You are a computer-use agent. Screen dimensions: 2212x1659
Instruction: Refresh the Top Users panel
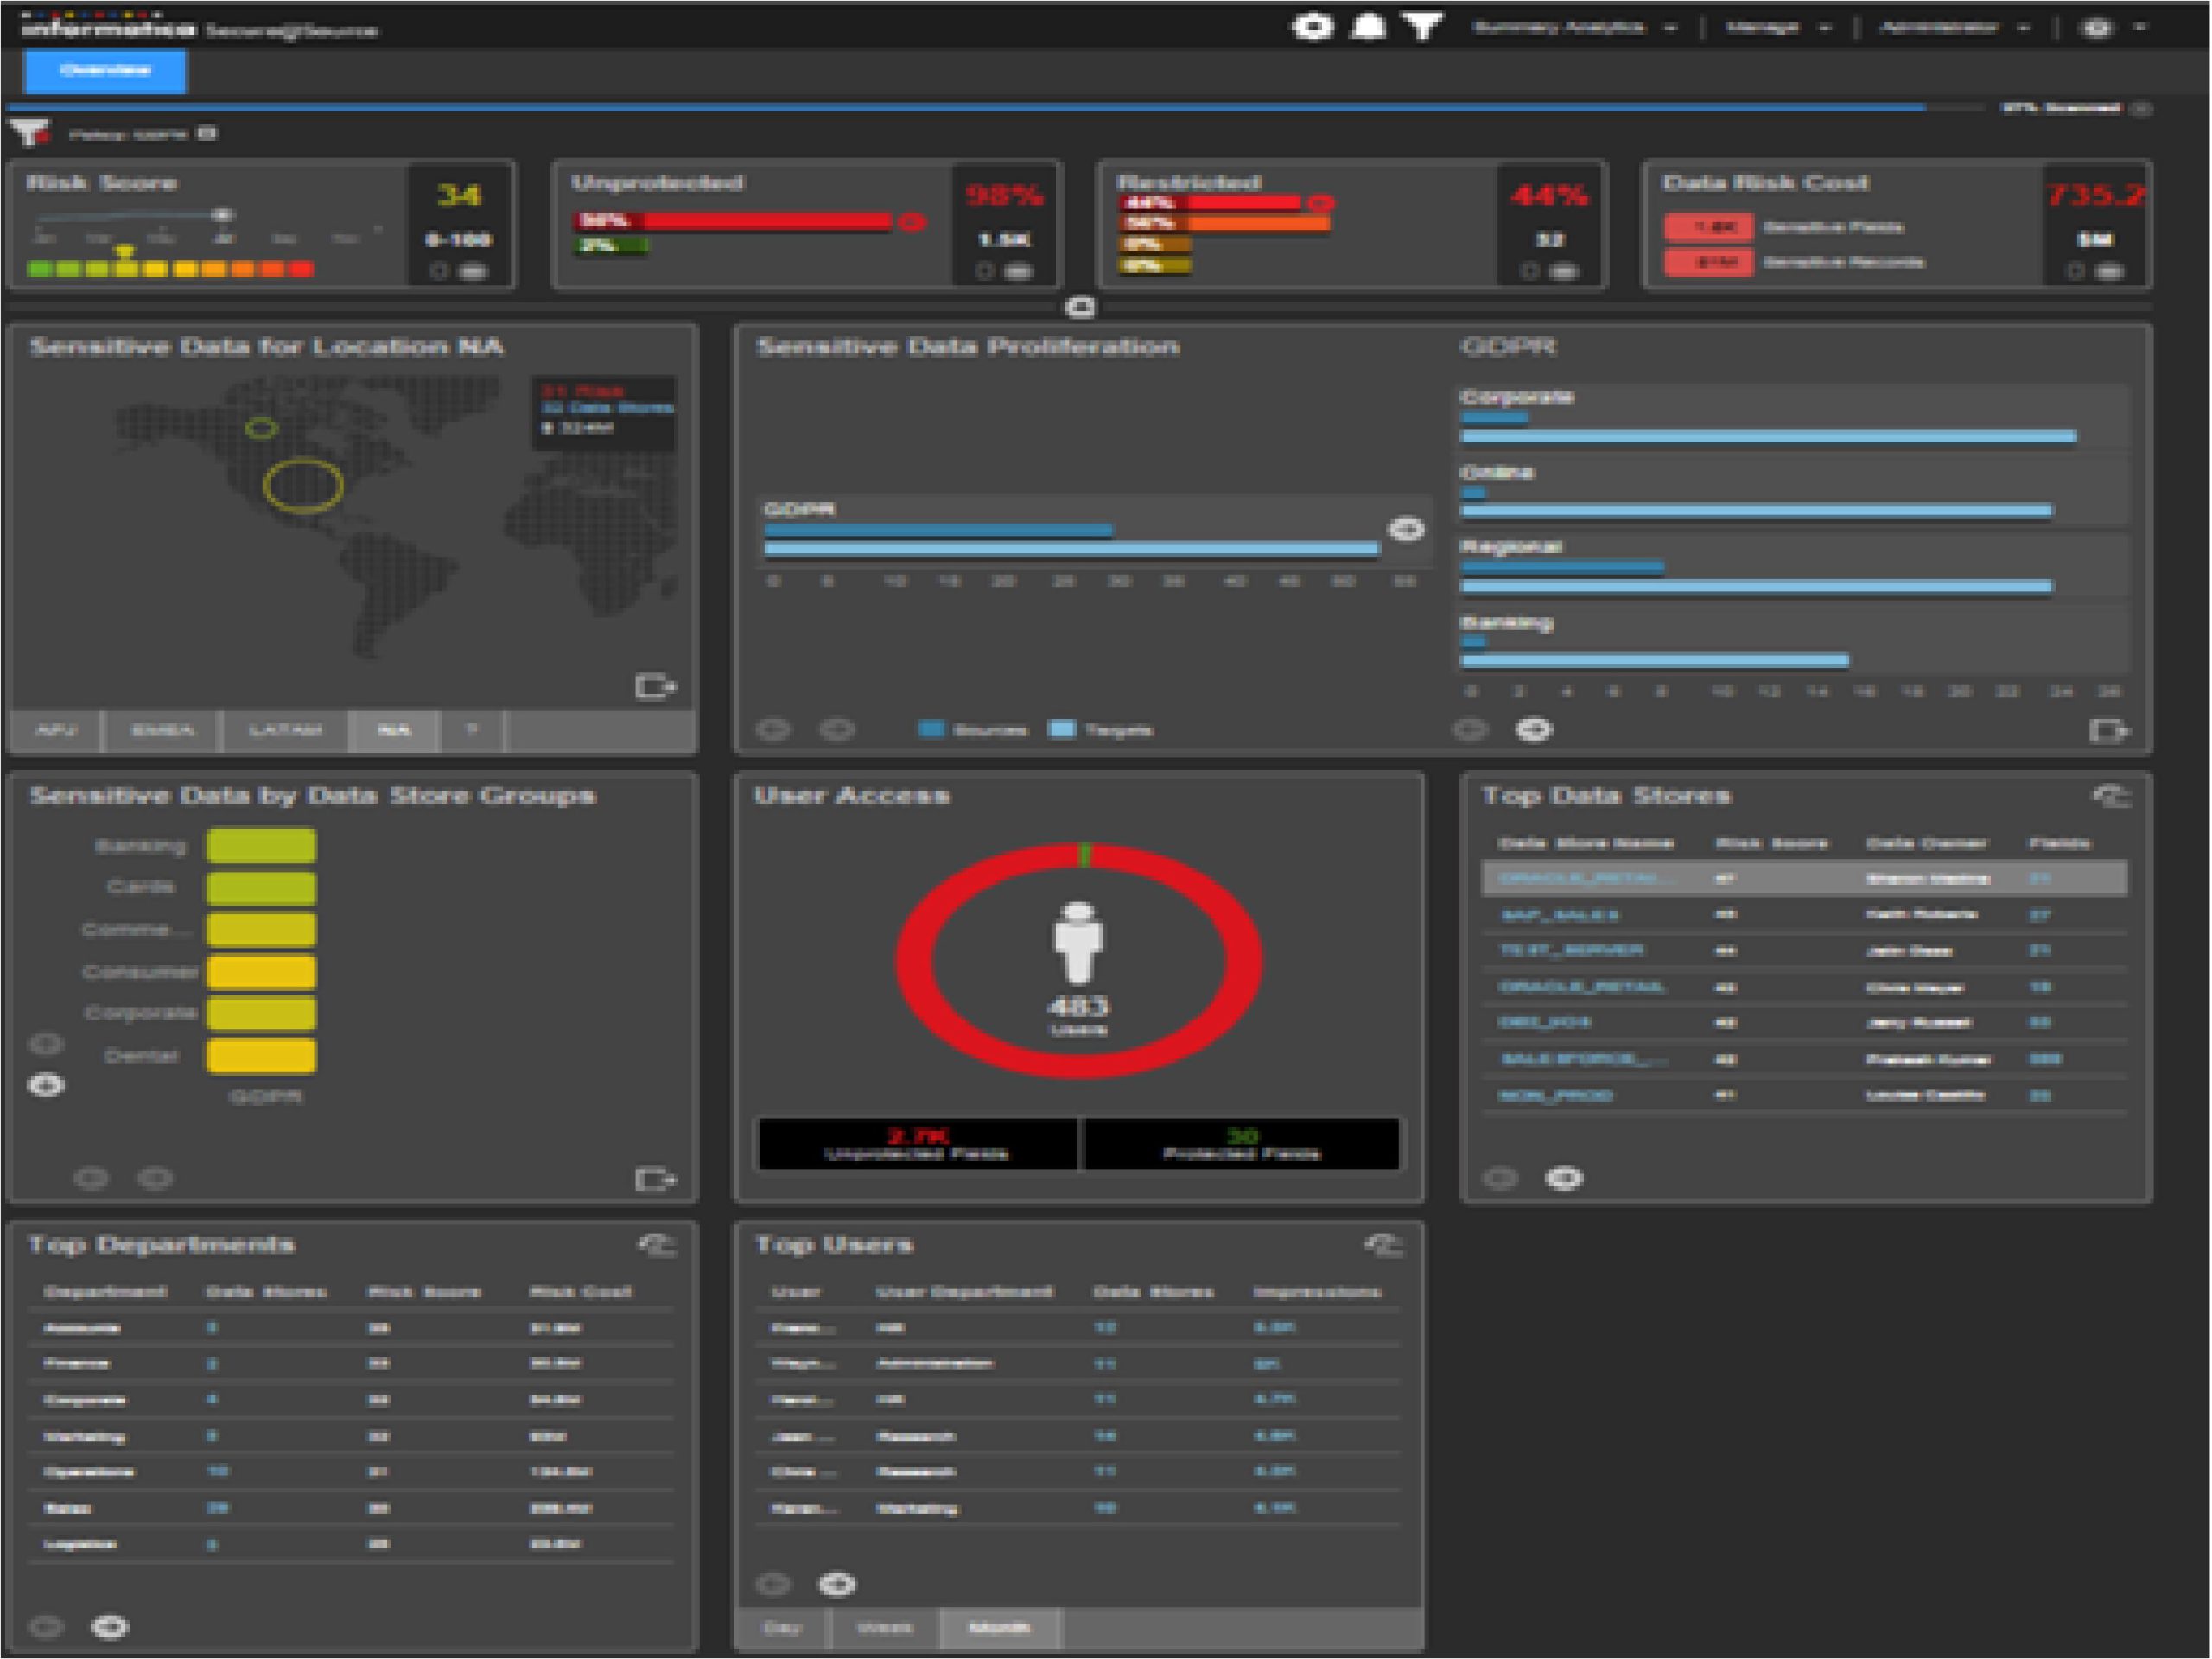pos(1384,1245)
